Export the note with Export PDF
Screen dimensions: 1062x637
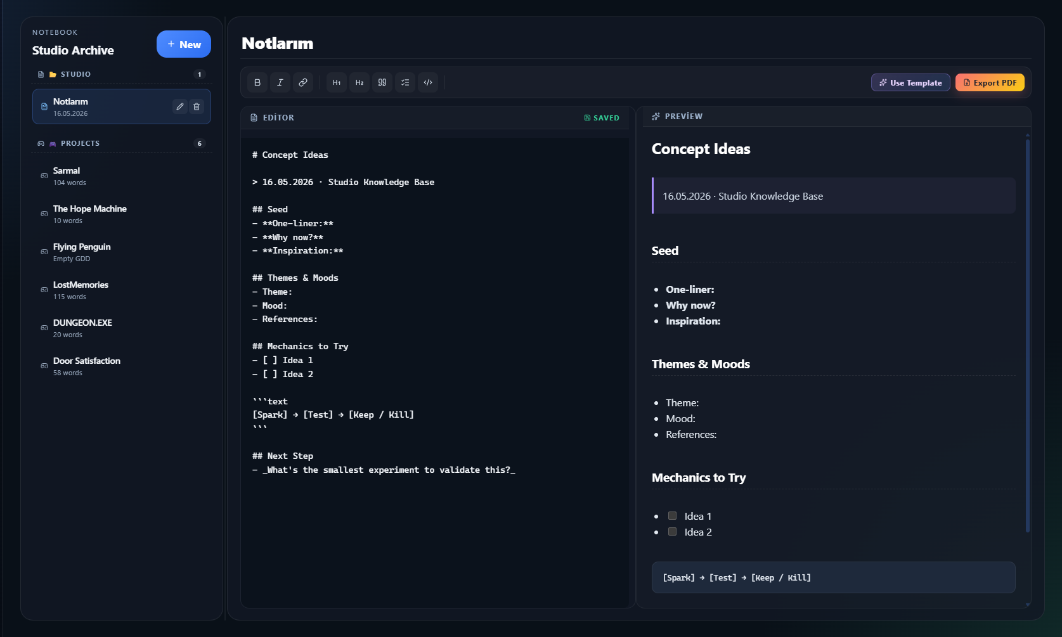990,82
